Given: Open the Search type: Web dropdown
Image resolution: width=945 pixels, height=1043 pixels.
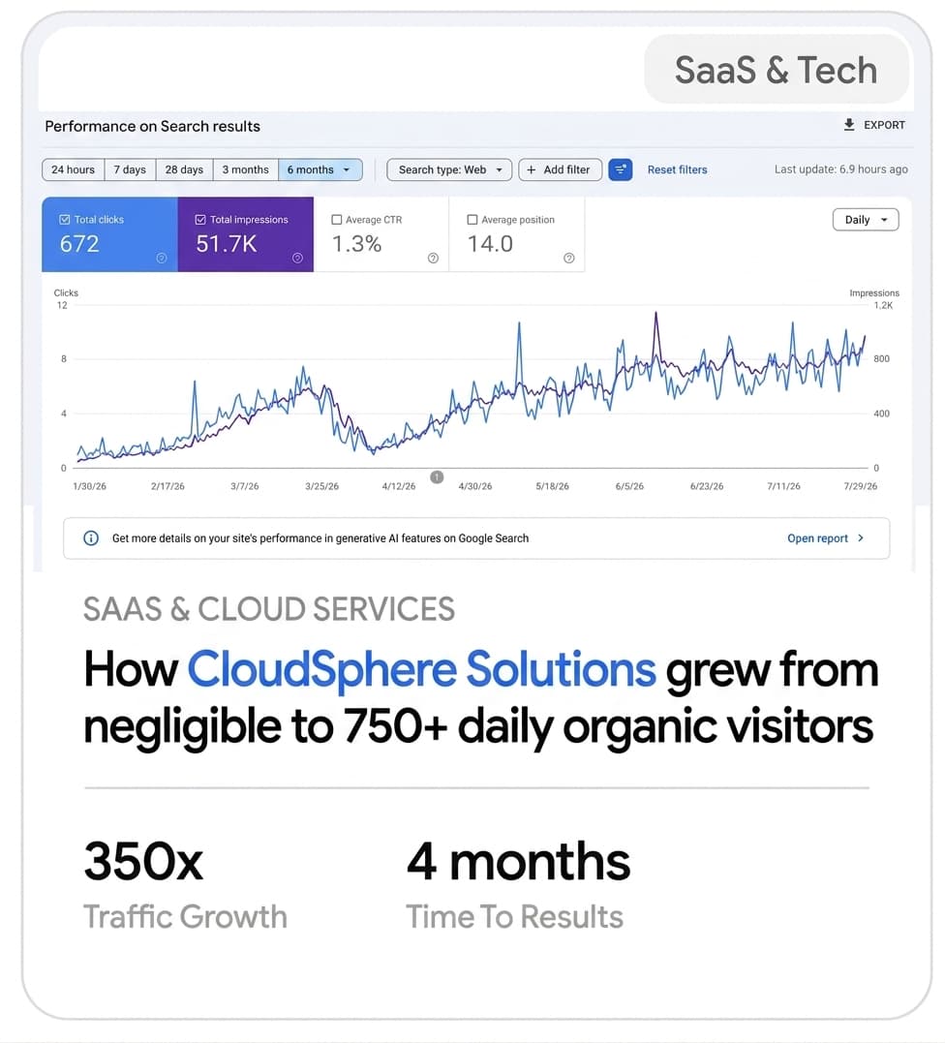Looking at the screenshot, I should 449,169.
